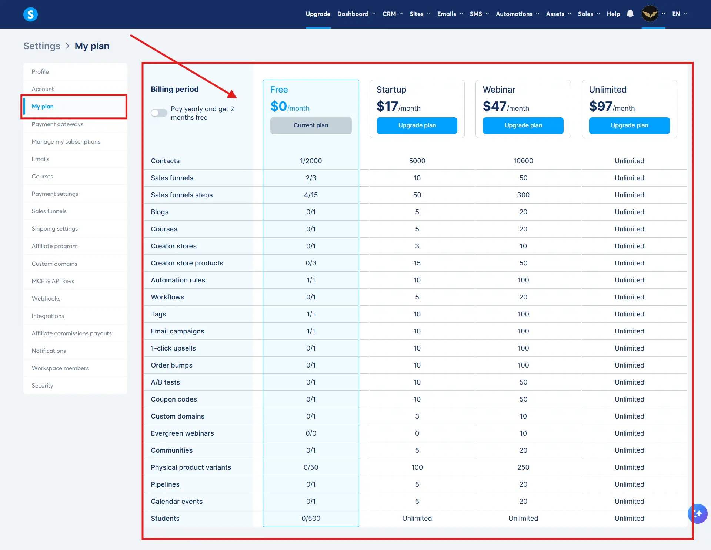Upgrade to the Startup plan
Image resolution: width=711 pixels, height=550 pixels.
(417, 125)
